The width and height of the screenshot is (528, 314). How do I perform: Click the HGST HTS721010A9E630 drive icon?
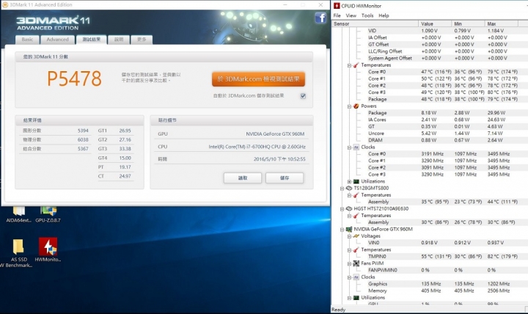click(x=349, y=208)
